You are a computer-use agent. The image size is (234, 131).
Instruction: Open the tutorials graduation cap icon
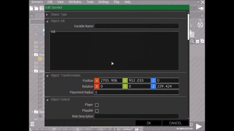pyautogui.click(x=201, y=9)
